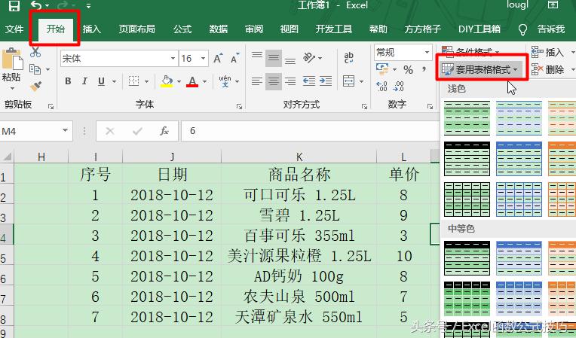Decrease font size with smaller A
Screen dimensions: 576x338
pyautogui.click(x=234, y=58)
